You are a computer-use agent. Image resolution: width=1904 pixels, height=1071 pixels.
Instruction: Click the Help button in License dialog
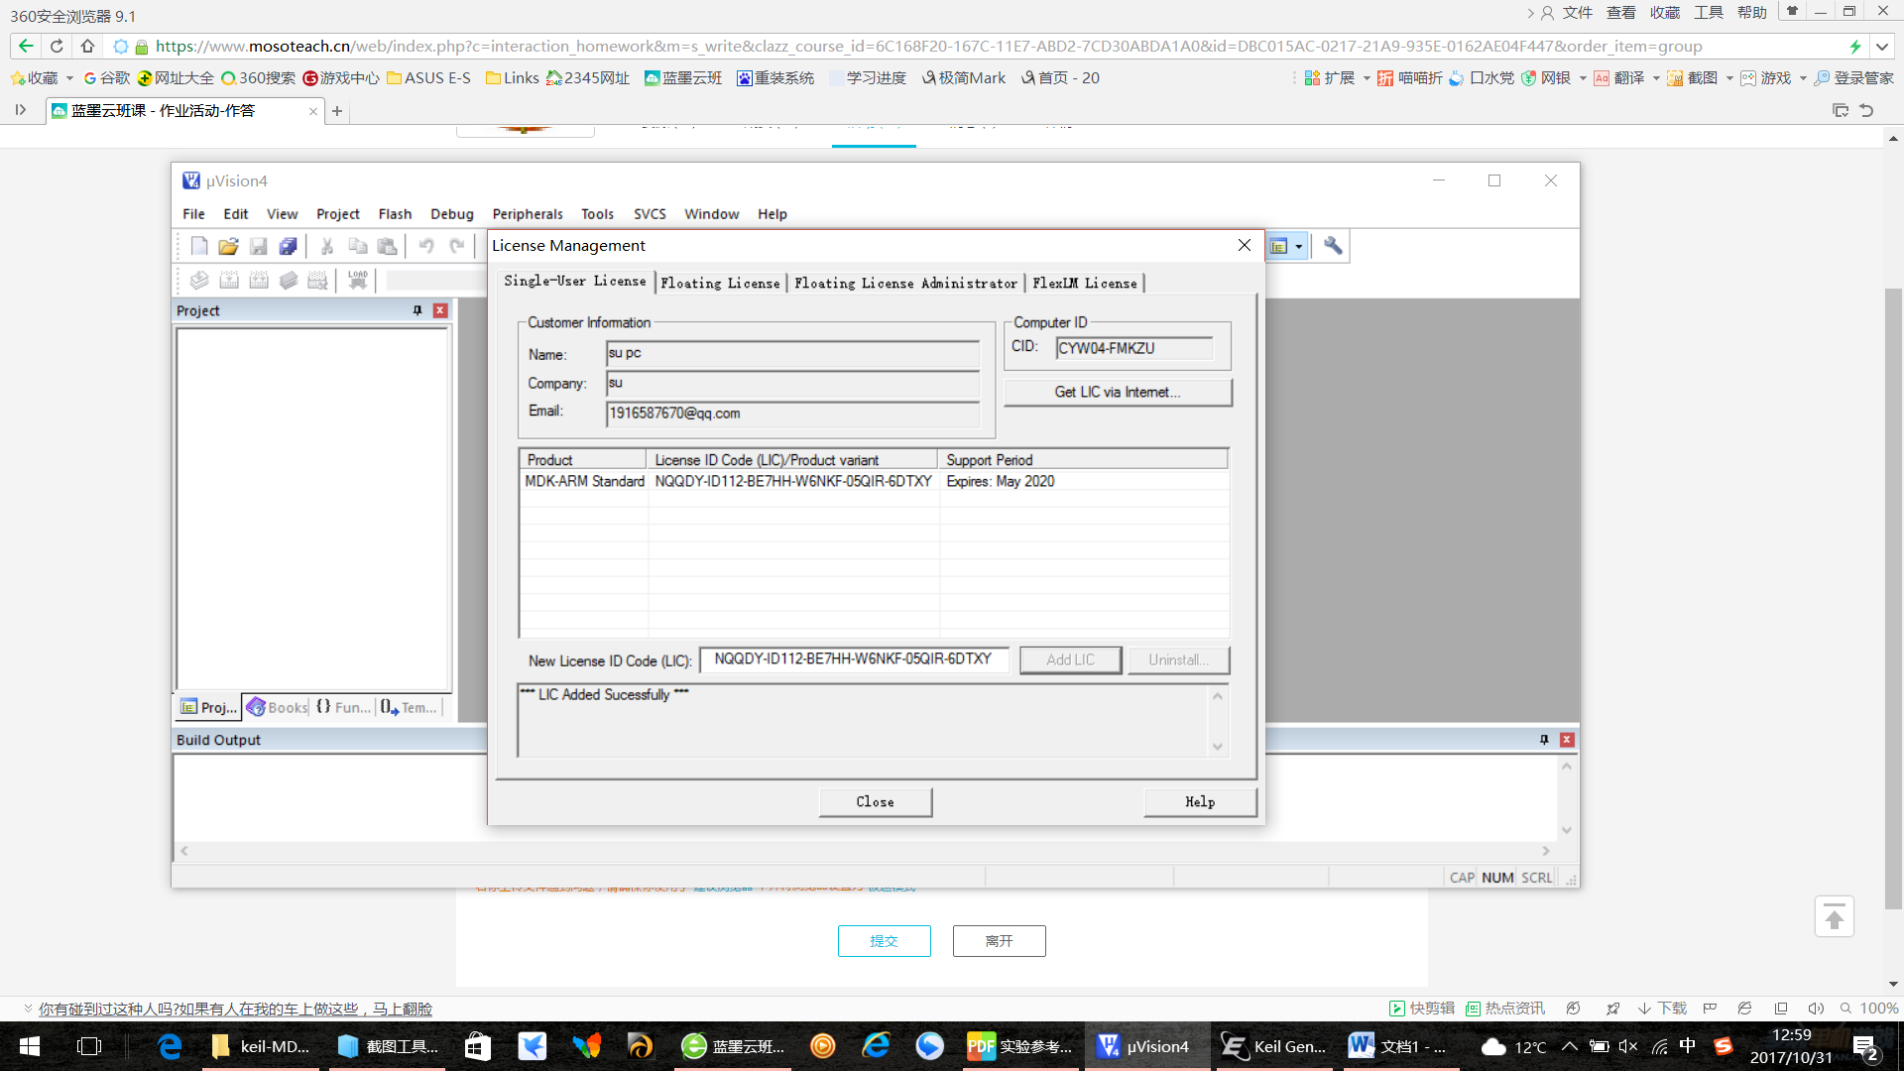coord(1200,802)
